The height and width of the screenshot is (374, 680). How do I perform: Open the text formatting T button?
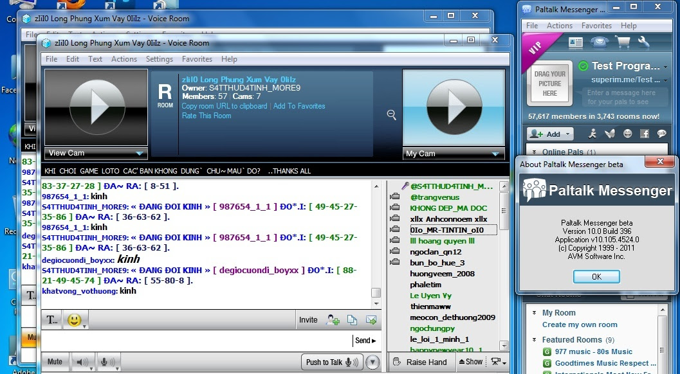51,320
